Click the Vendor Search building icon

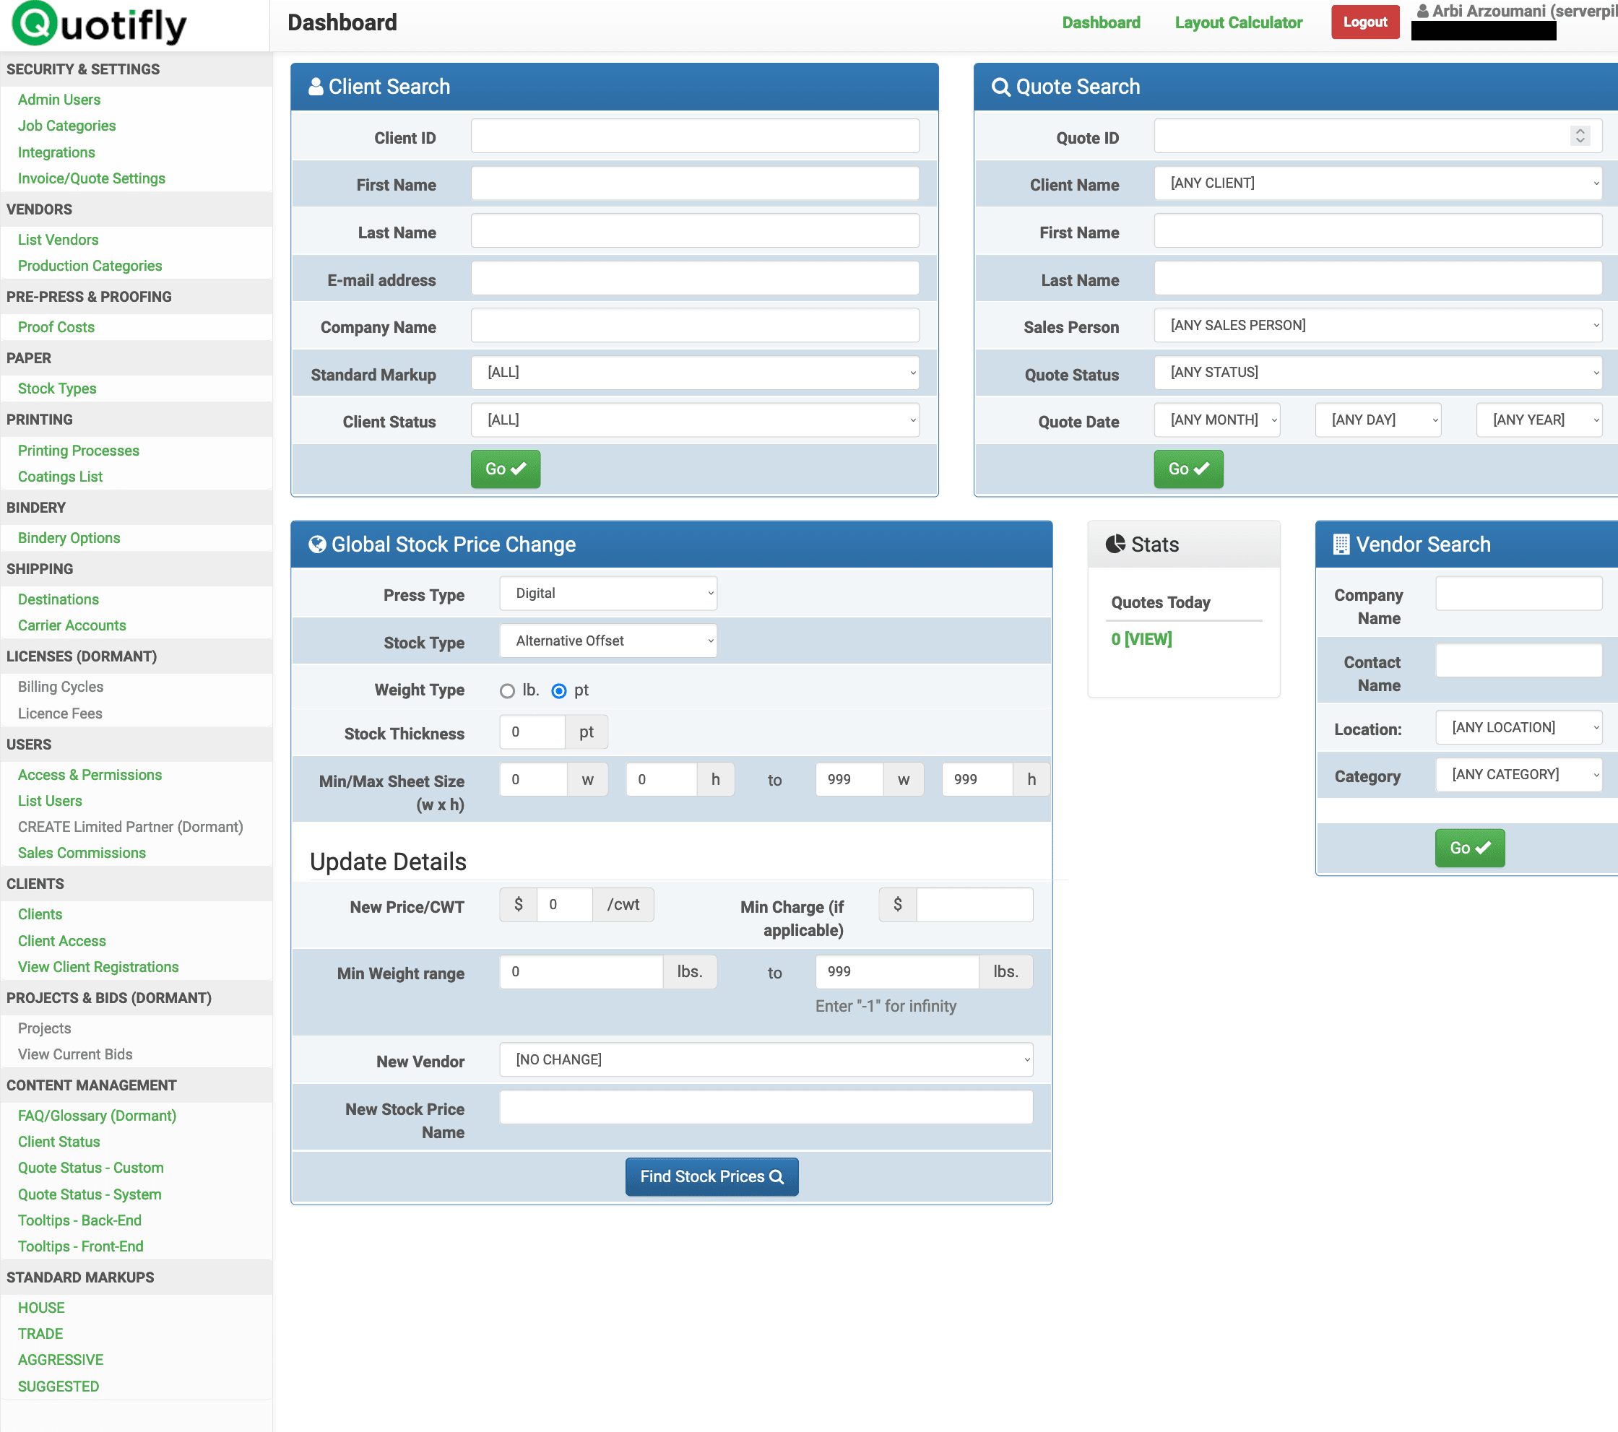point(1341,544)
